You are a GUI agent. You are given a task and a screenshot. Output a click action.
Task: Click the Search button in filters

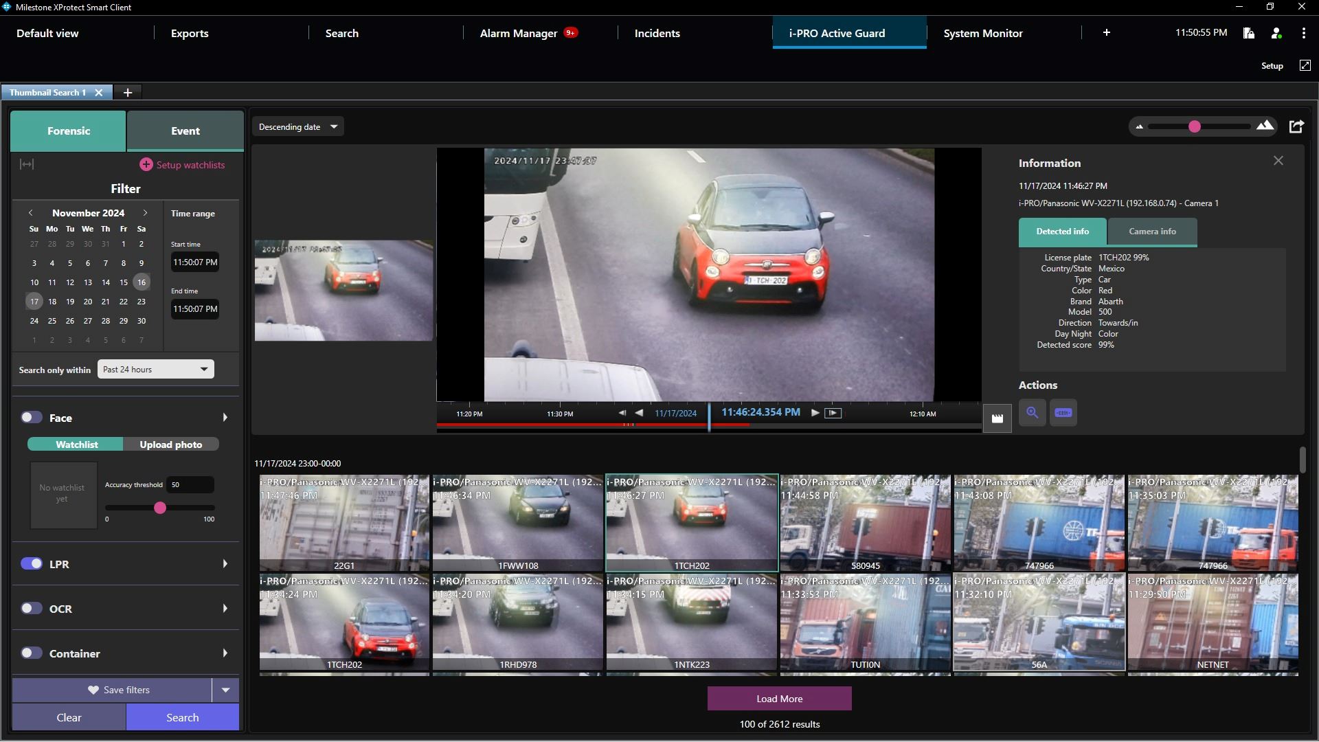coord(183,717)
